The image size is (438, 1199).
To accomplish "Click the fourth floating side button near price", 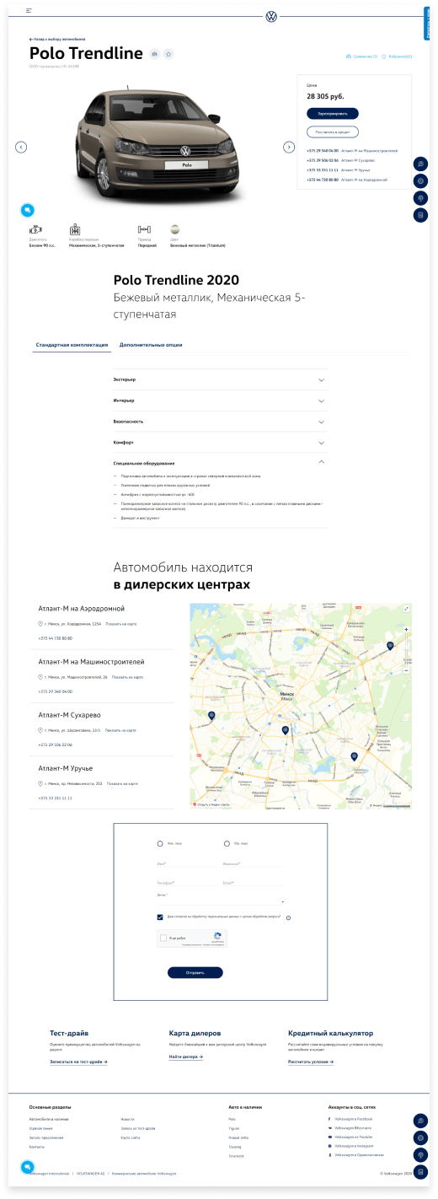I will click(x=420, y=215).
